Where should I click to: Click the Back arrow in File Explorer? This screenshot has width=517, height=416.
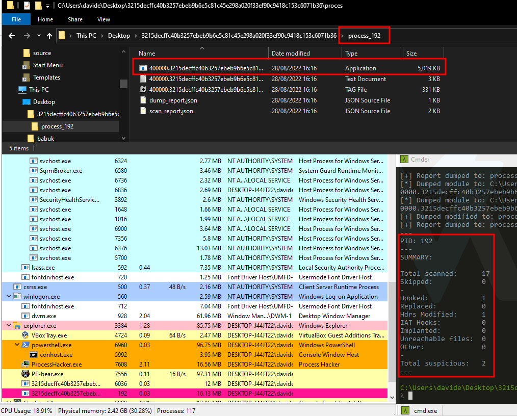(x=12, y=36)
